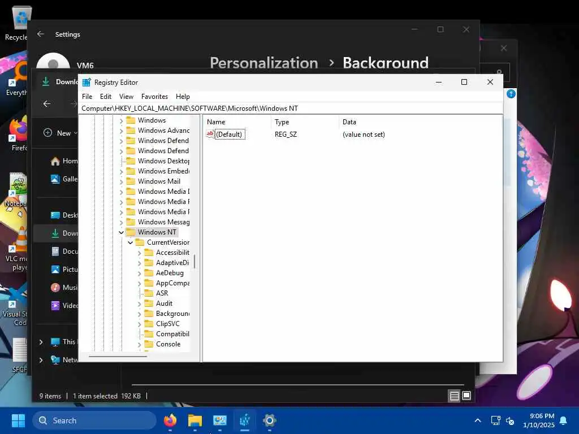This screenshot has width=579, height=434.
Task: Open Home in File Explorer sidebar
Action: (64, 161)
